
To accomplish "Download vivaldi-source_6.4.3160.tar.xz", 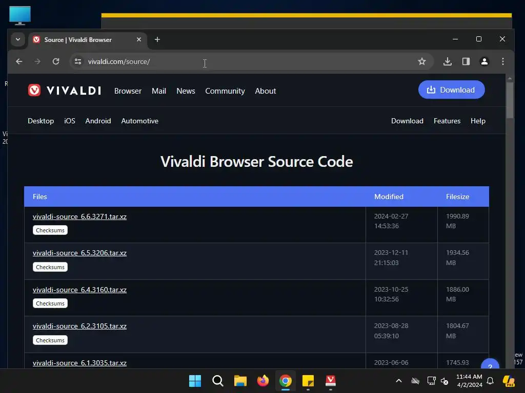I will 79,290.
